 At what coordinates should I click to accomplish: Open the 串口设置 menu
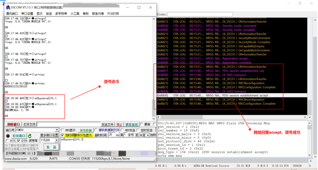pos(27,14)
